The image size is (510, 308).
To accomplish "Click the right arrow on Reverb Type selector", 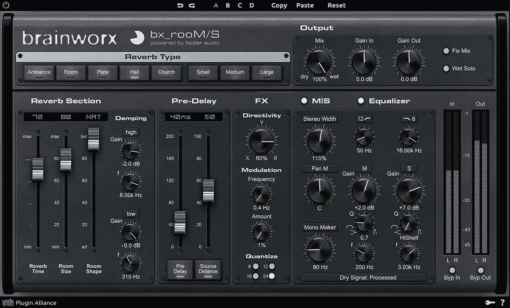I will tap(287, 56).
